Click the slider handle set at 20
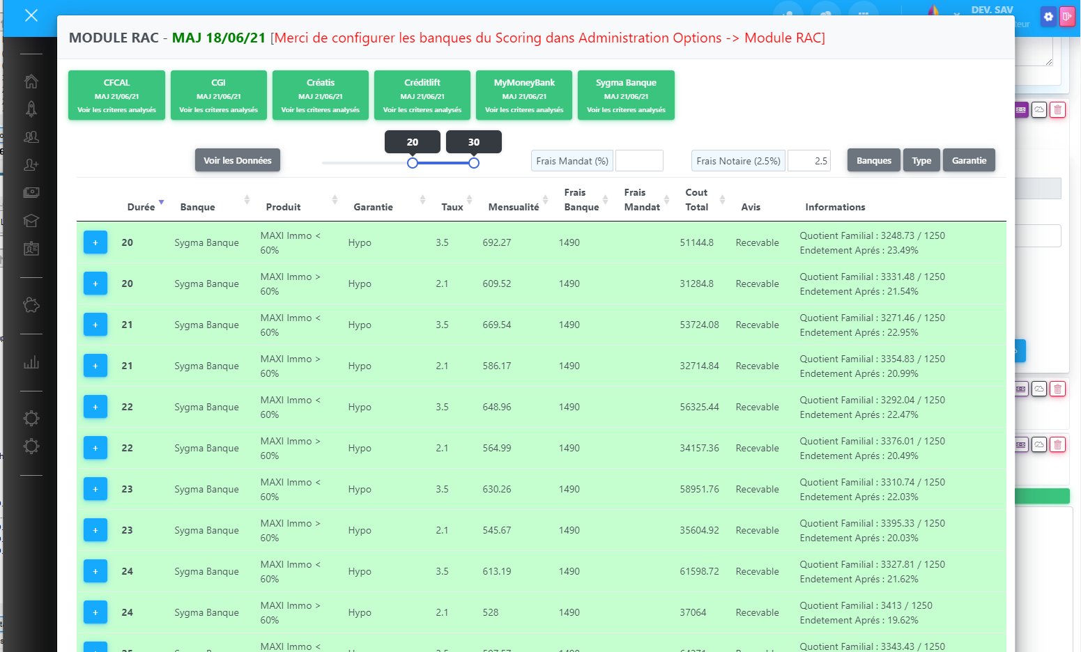1081x652 pixels. click(x=413, y=163)
